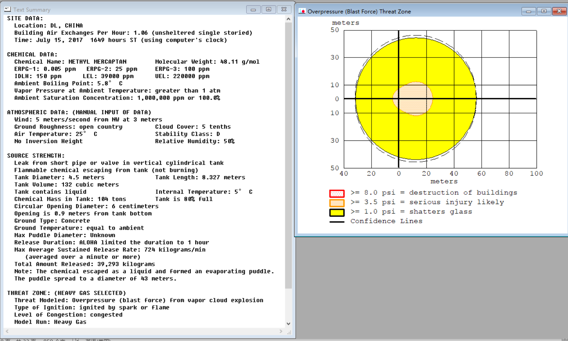Image resolution: width=568 pixels, height=341 pixels.
Task: Click the orange 3.5 psi legend swatch
Action: (x=337, y=203)
